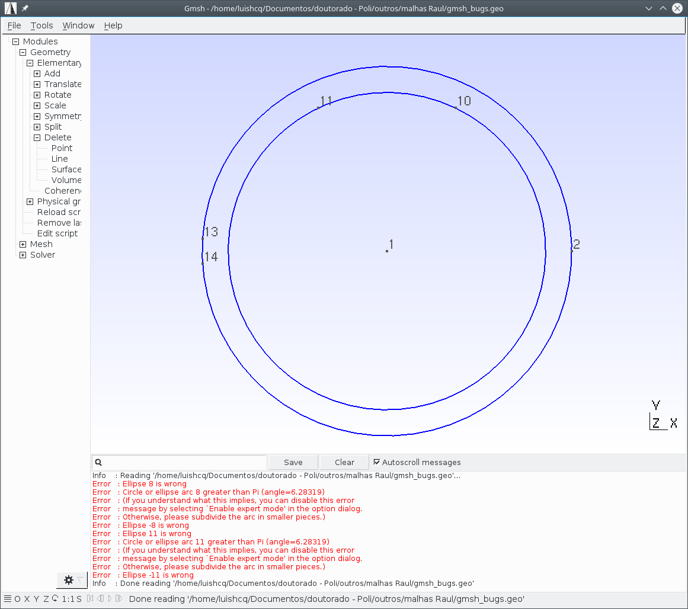Toggle Autoscroll messages checkbox
This screenshot has height=609, width=688.
tap(376, 461)
